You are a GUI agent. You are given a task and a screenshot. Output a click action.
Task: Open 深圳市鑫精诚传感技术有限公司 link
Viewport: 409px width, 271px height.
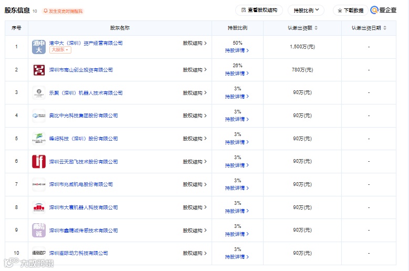pyautogui.click(x=83, y=231)
